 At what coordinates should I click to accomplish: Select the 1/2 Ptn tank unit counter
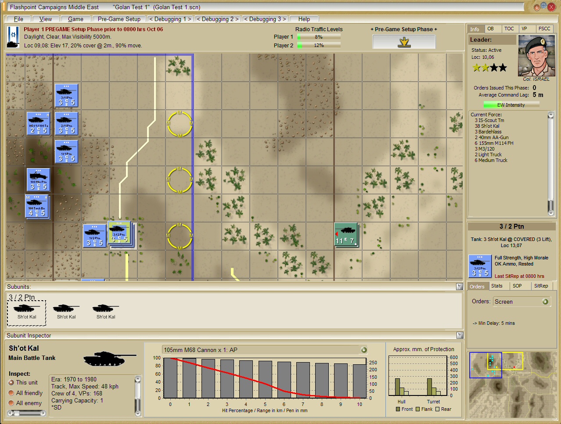coord(95,236)
